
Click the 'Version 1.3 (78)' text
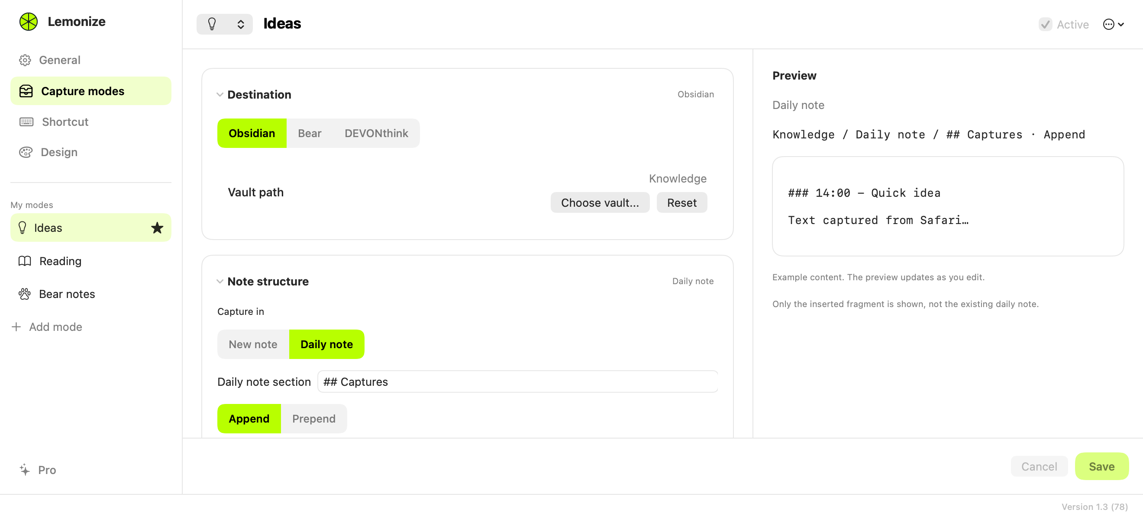pos(1095,507)
